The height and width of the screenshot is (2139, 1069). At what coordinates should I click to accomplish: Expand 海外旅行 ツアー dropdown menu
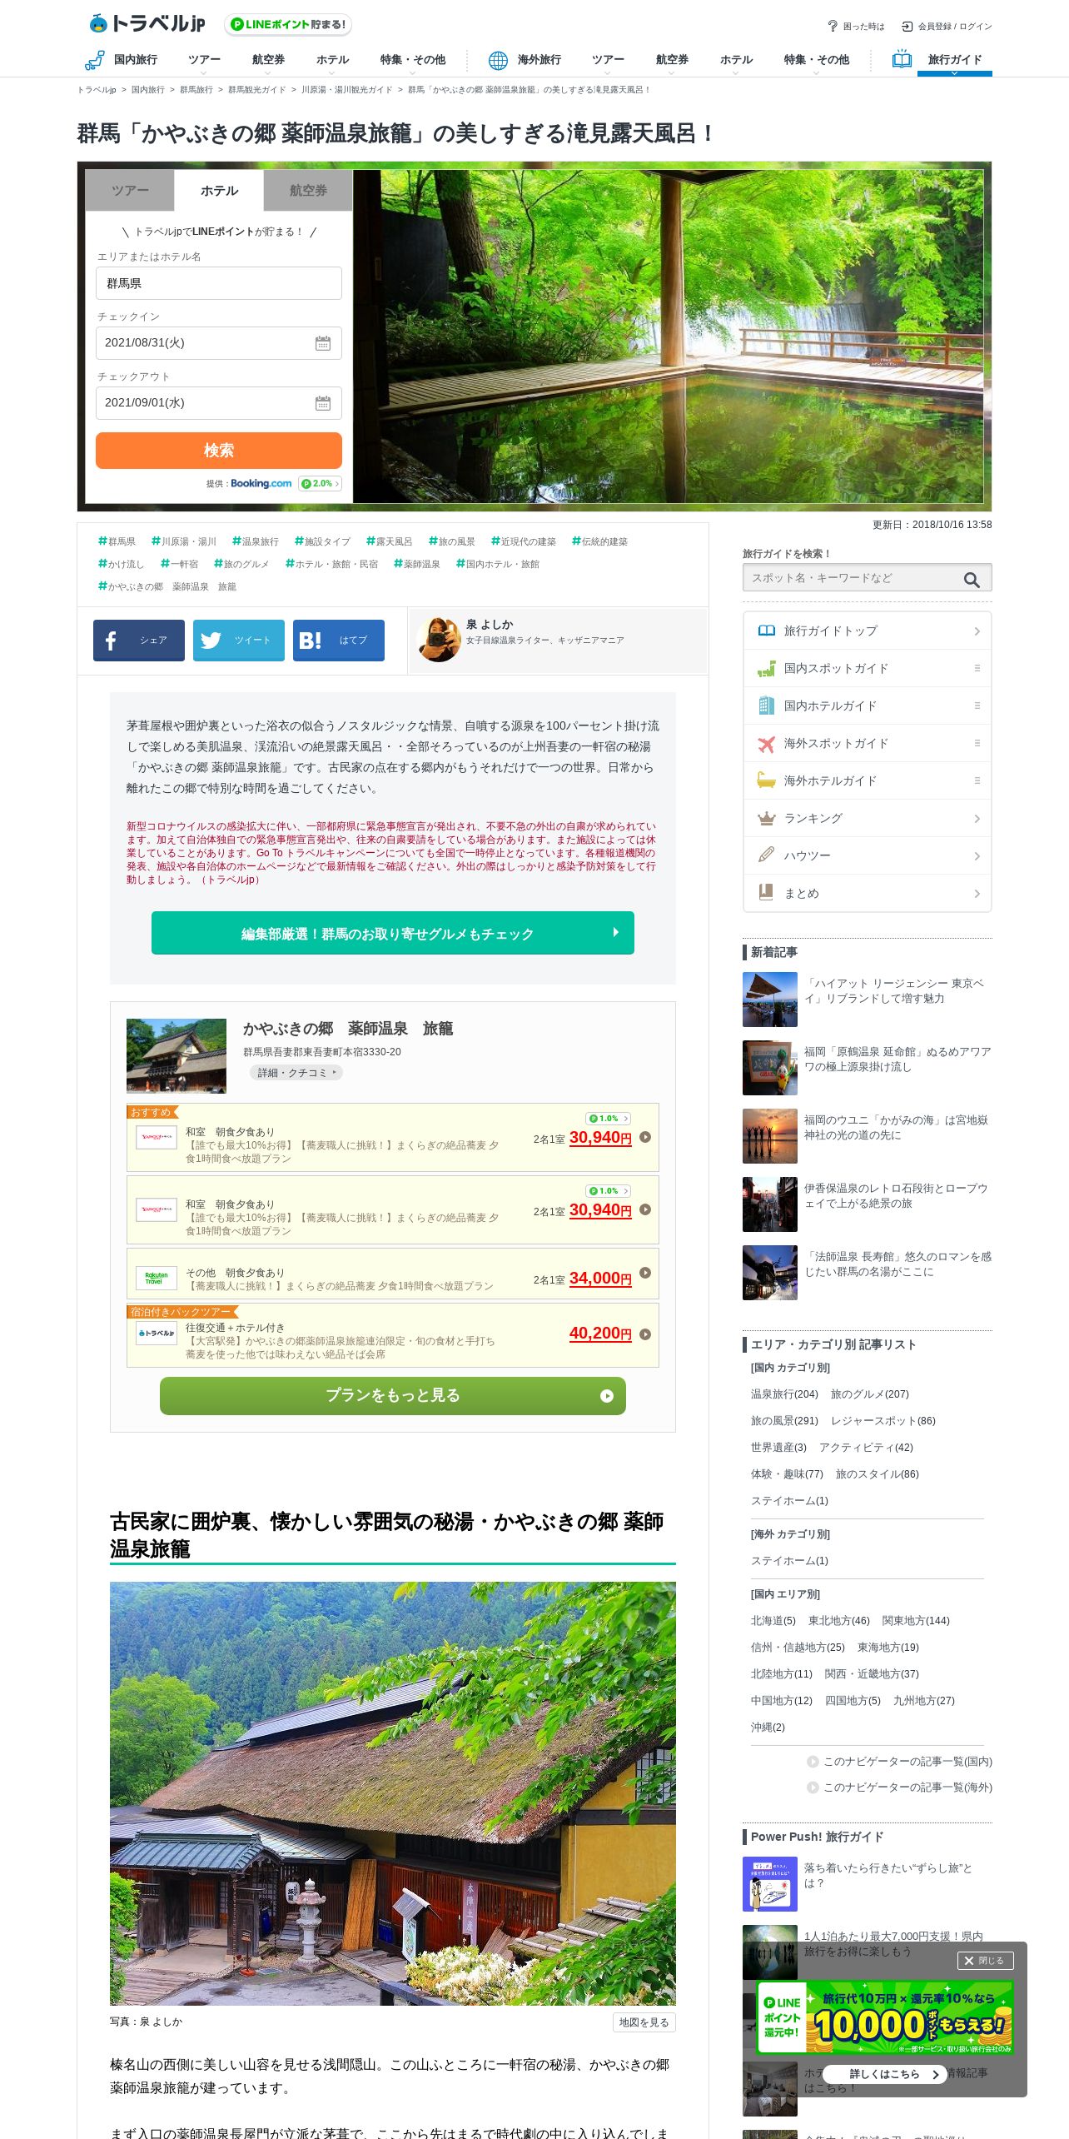click(608, 62)
